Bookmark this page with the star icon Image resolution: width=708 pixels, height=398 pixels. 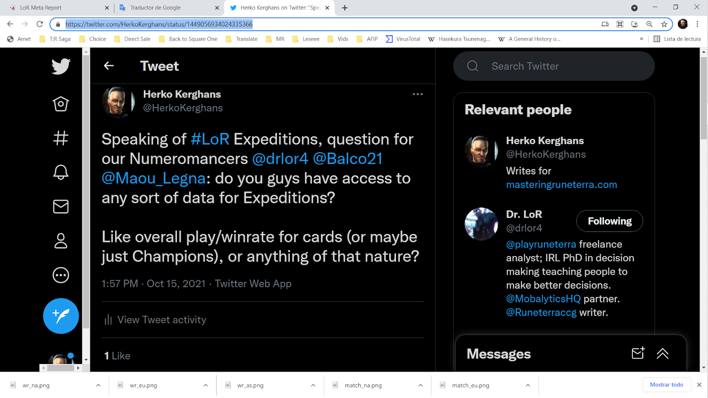point(664,24)
